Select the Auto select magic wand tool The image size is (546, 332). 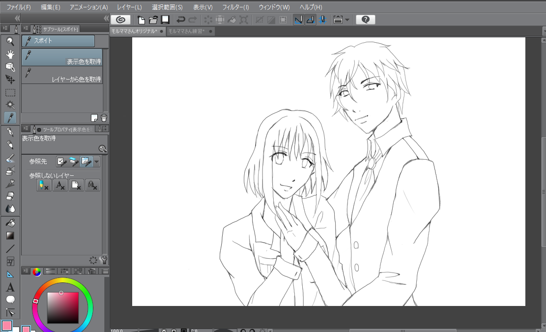[10, 105]
